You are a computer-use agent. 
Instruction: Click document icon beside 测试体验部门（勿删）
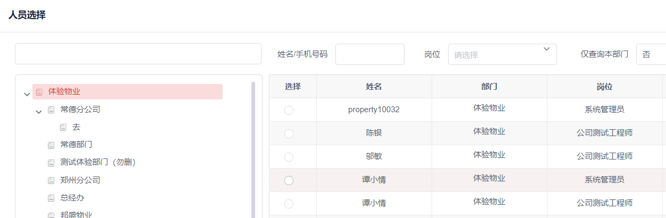click(x=51, y=163)
